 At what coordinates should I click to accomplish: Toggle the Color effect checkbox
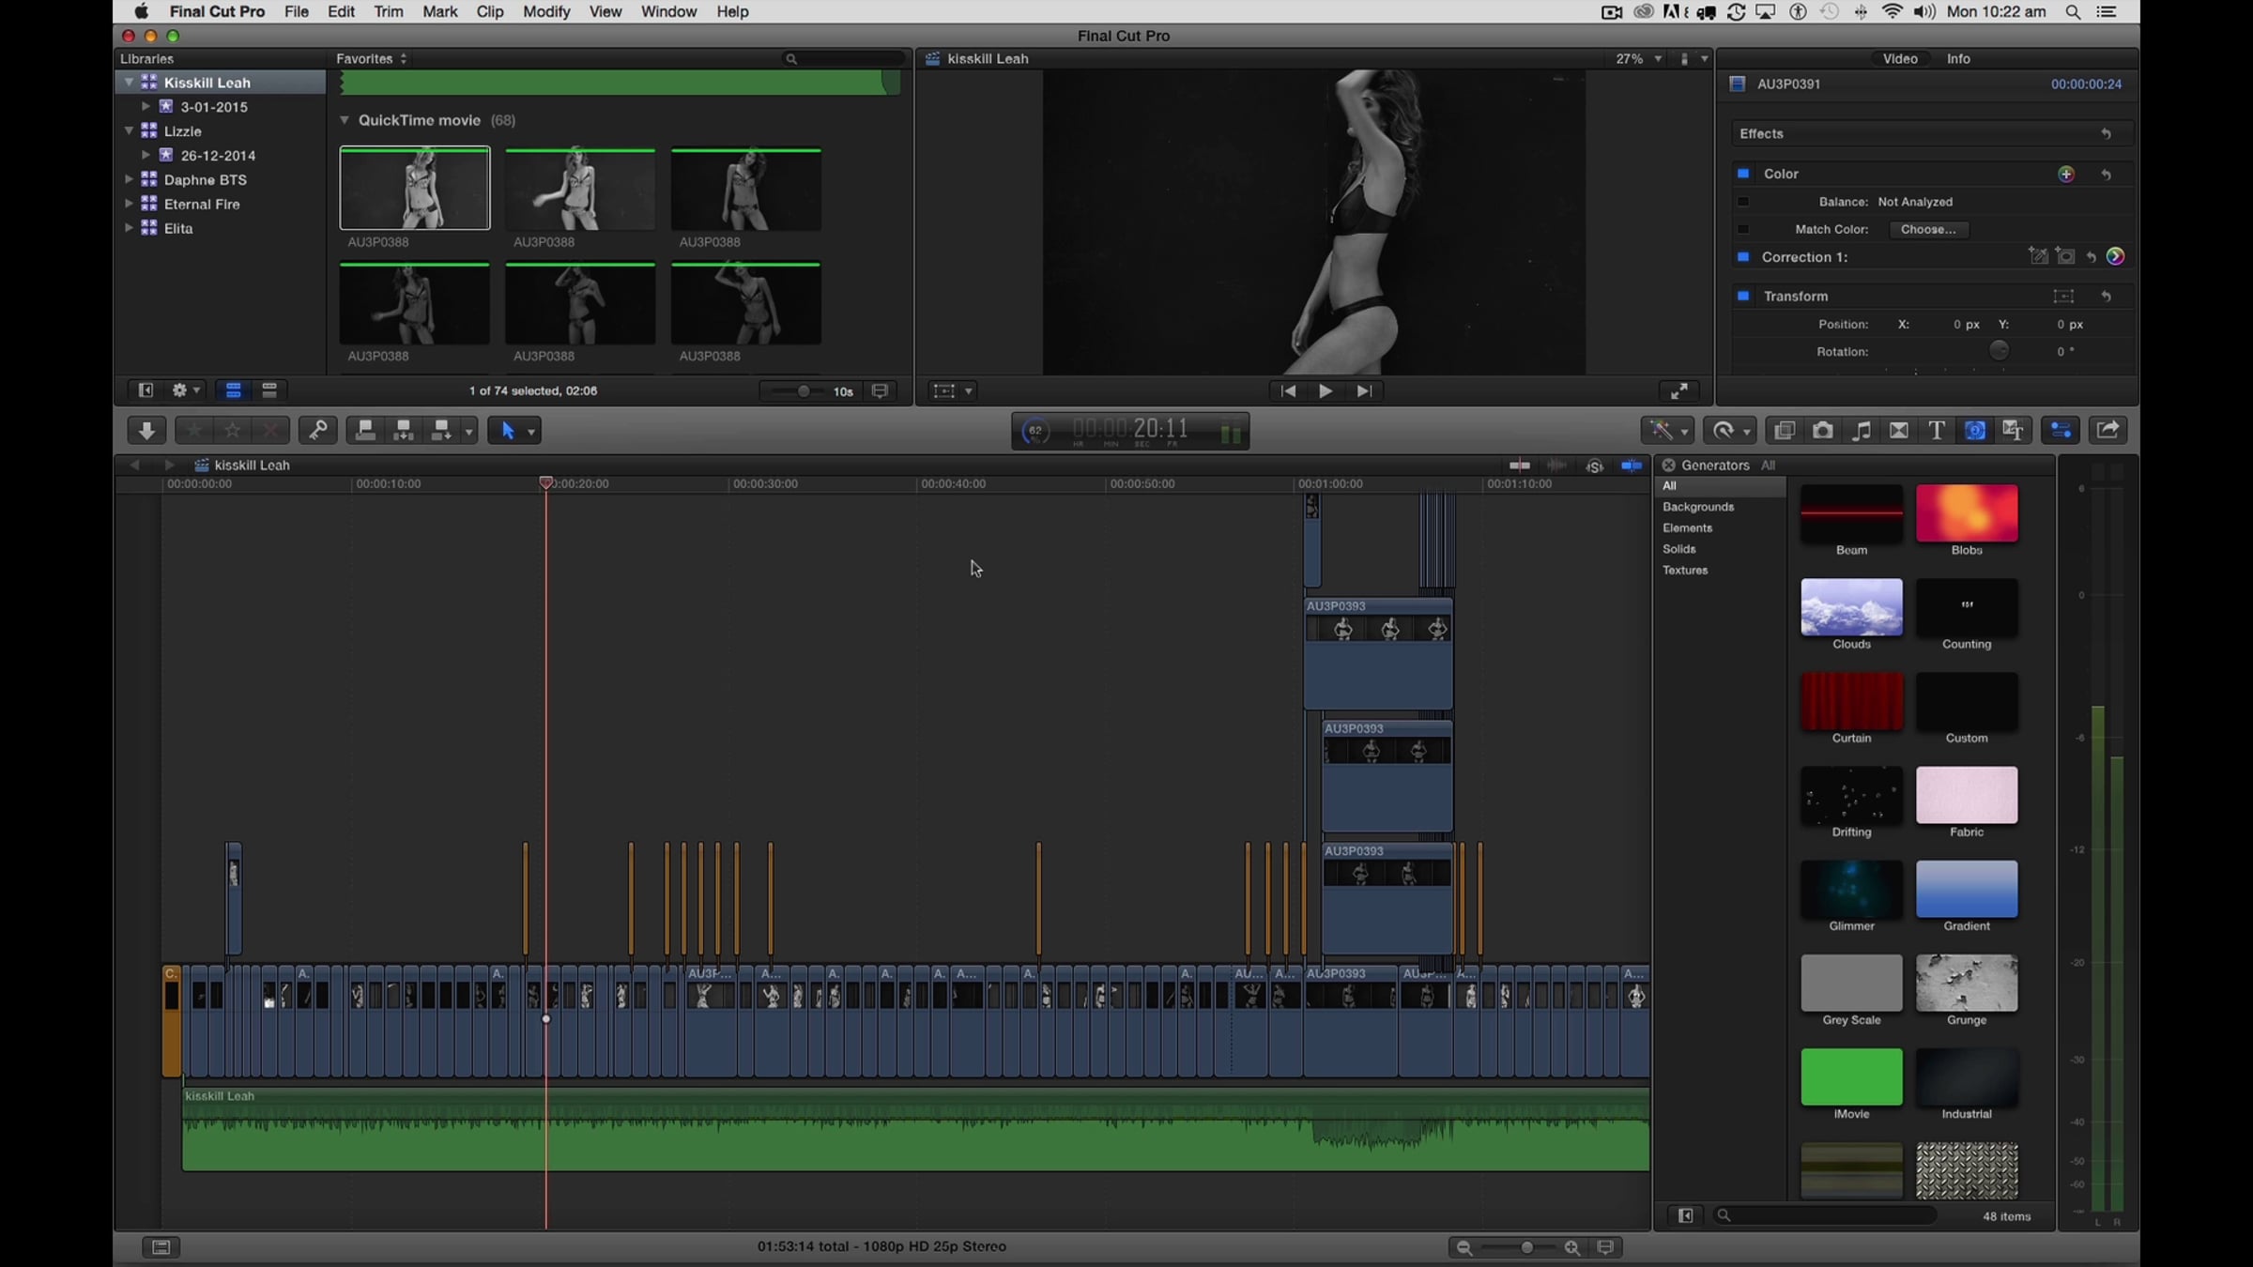click(x=1743, y=174)
